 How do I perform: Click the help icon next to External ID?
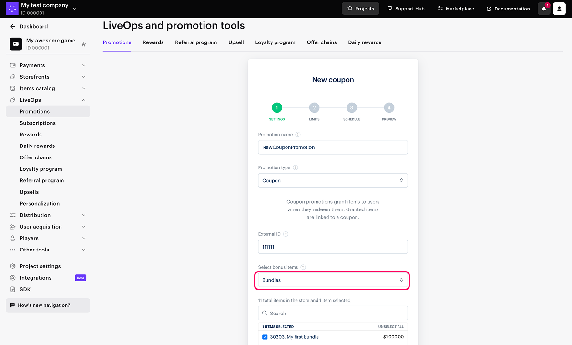coord(286,234)
